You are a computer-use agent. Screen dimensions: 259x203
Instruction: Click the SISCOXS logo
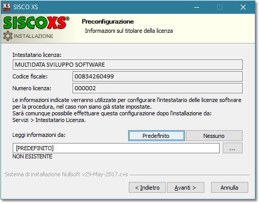click(36, 23)
